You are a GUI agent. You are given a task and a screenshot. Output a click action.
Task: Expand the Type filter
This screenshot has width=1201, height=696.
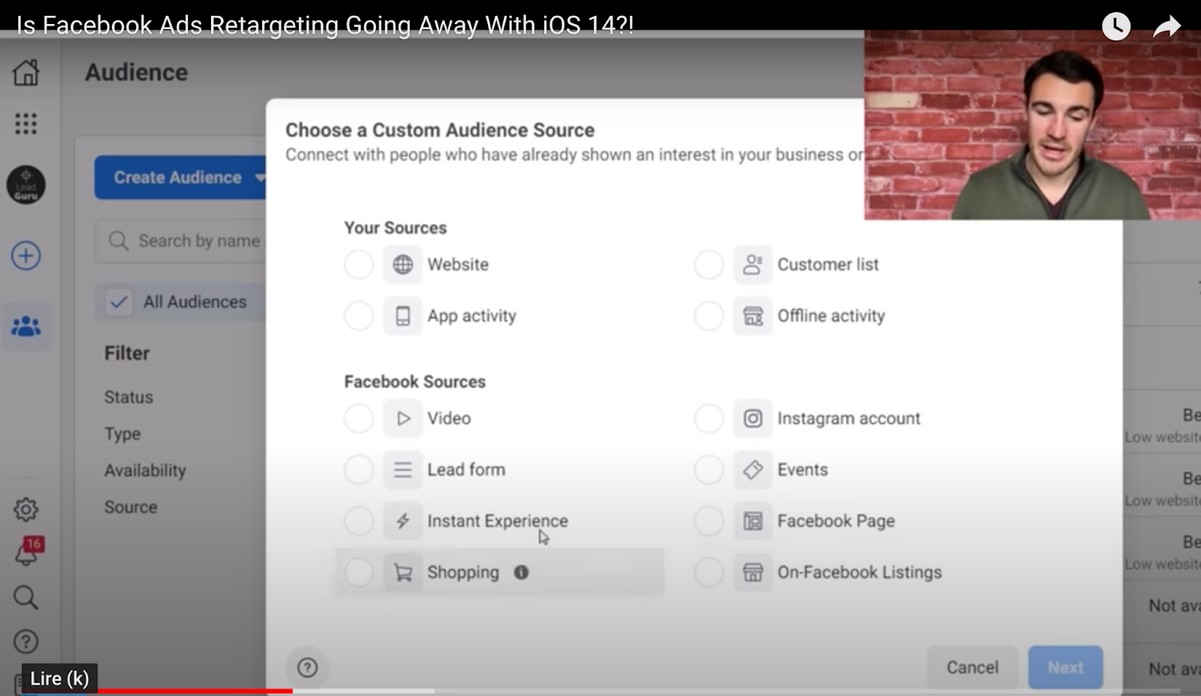(122, 434)
